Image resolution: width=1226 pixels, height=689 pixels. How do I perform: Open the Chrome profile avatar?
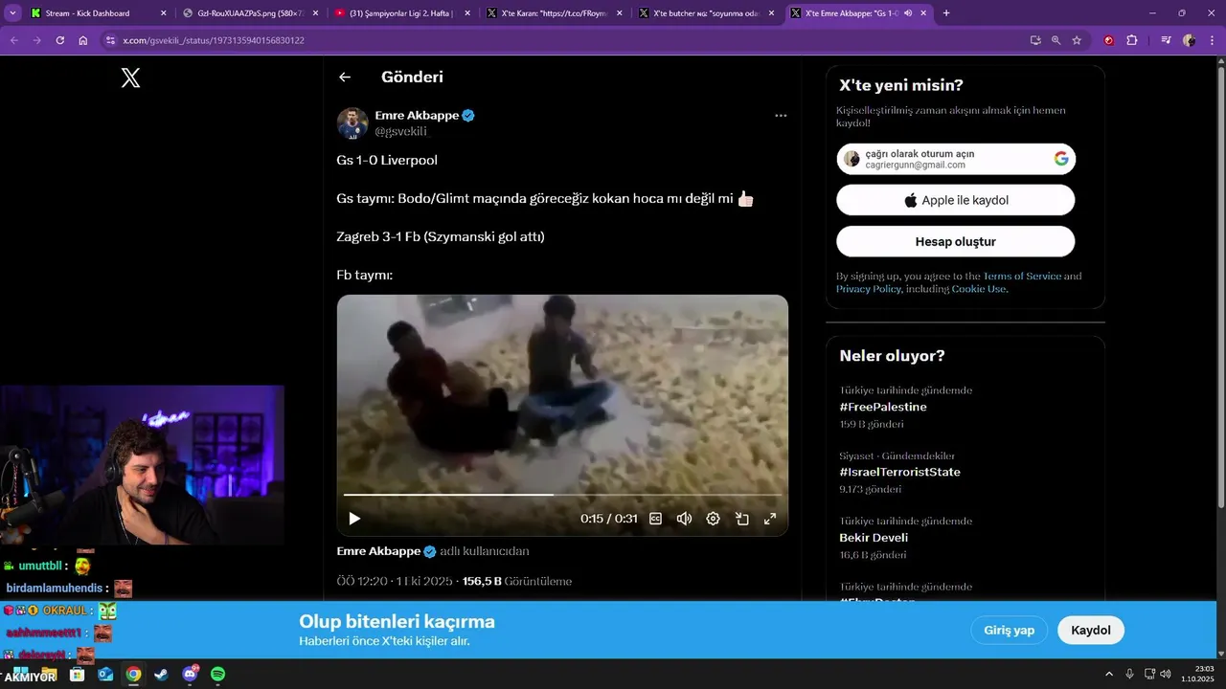coord(1189,40)
